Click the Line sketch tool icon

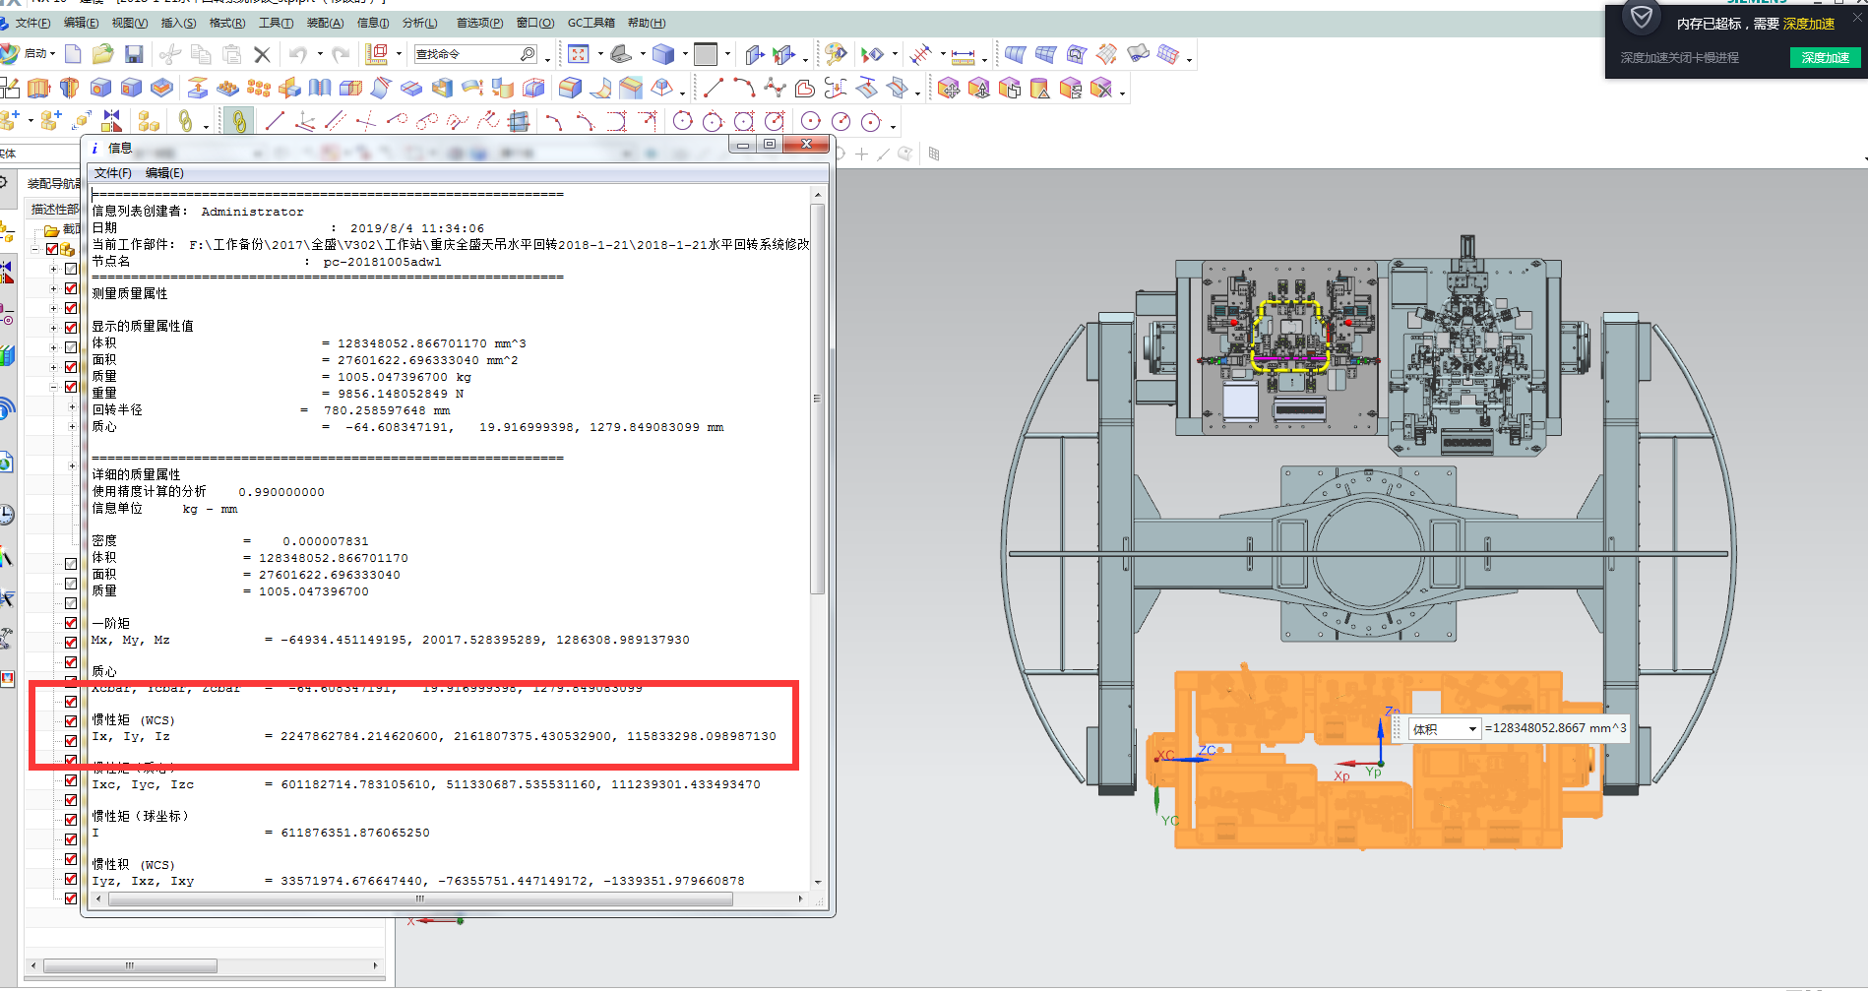[x=275, y=121]
